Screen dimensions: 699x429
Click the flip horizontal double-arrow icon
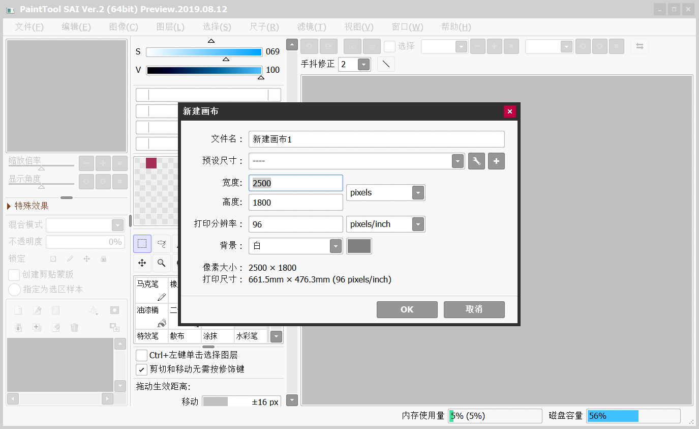pyautogui.click(x=640, y=46)
